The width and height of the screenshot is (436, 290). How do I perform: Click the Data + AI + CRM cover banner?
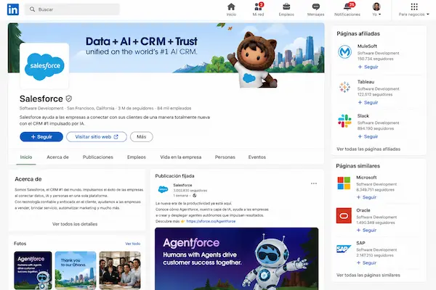coord(166,48)
